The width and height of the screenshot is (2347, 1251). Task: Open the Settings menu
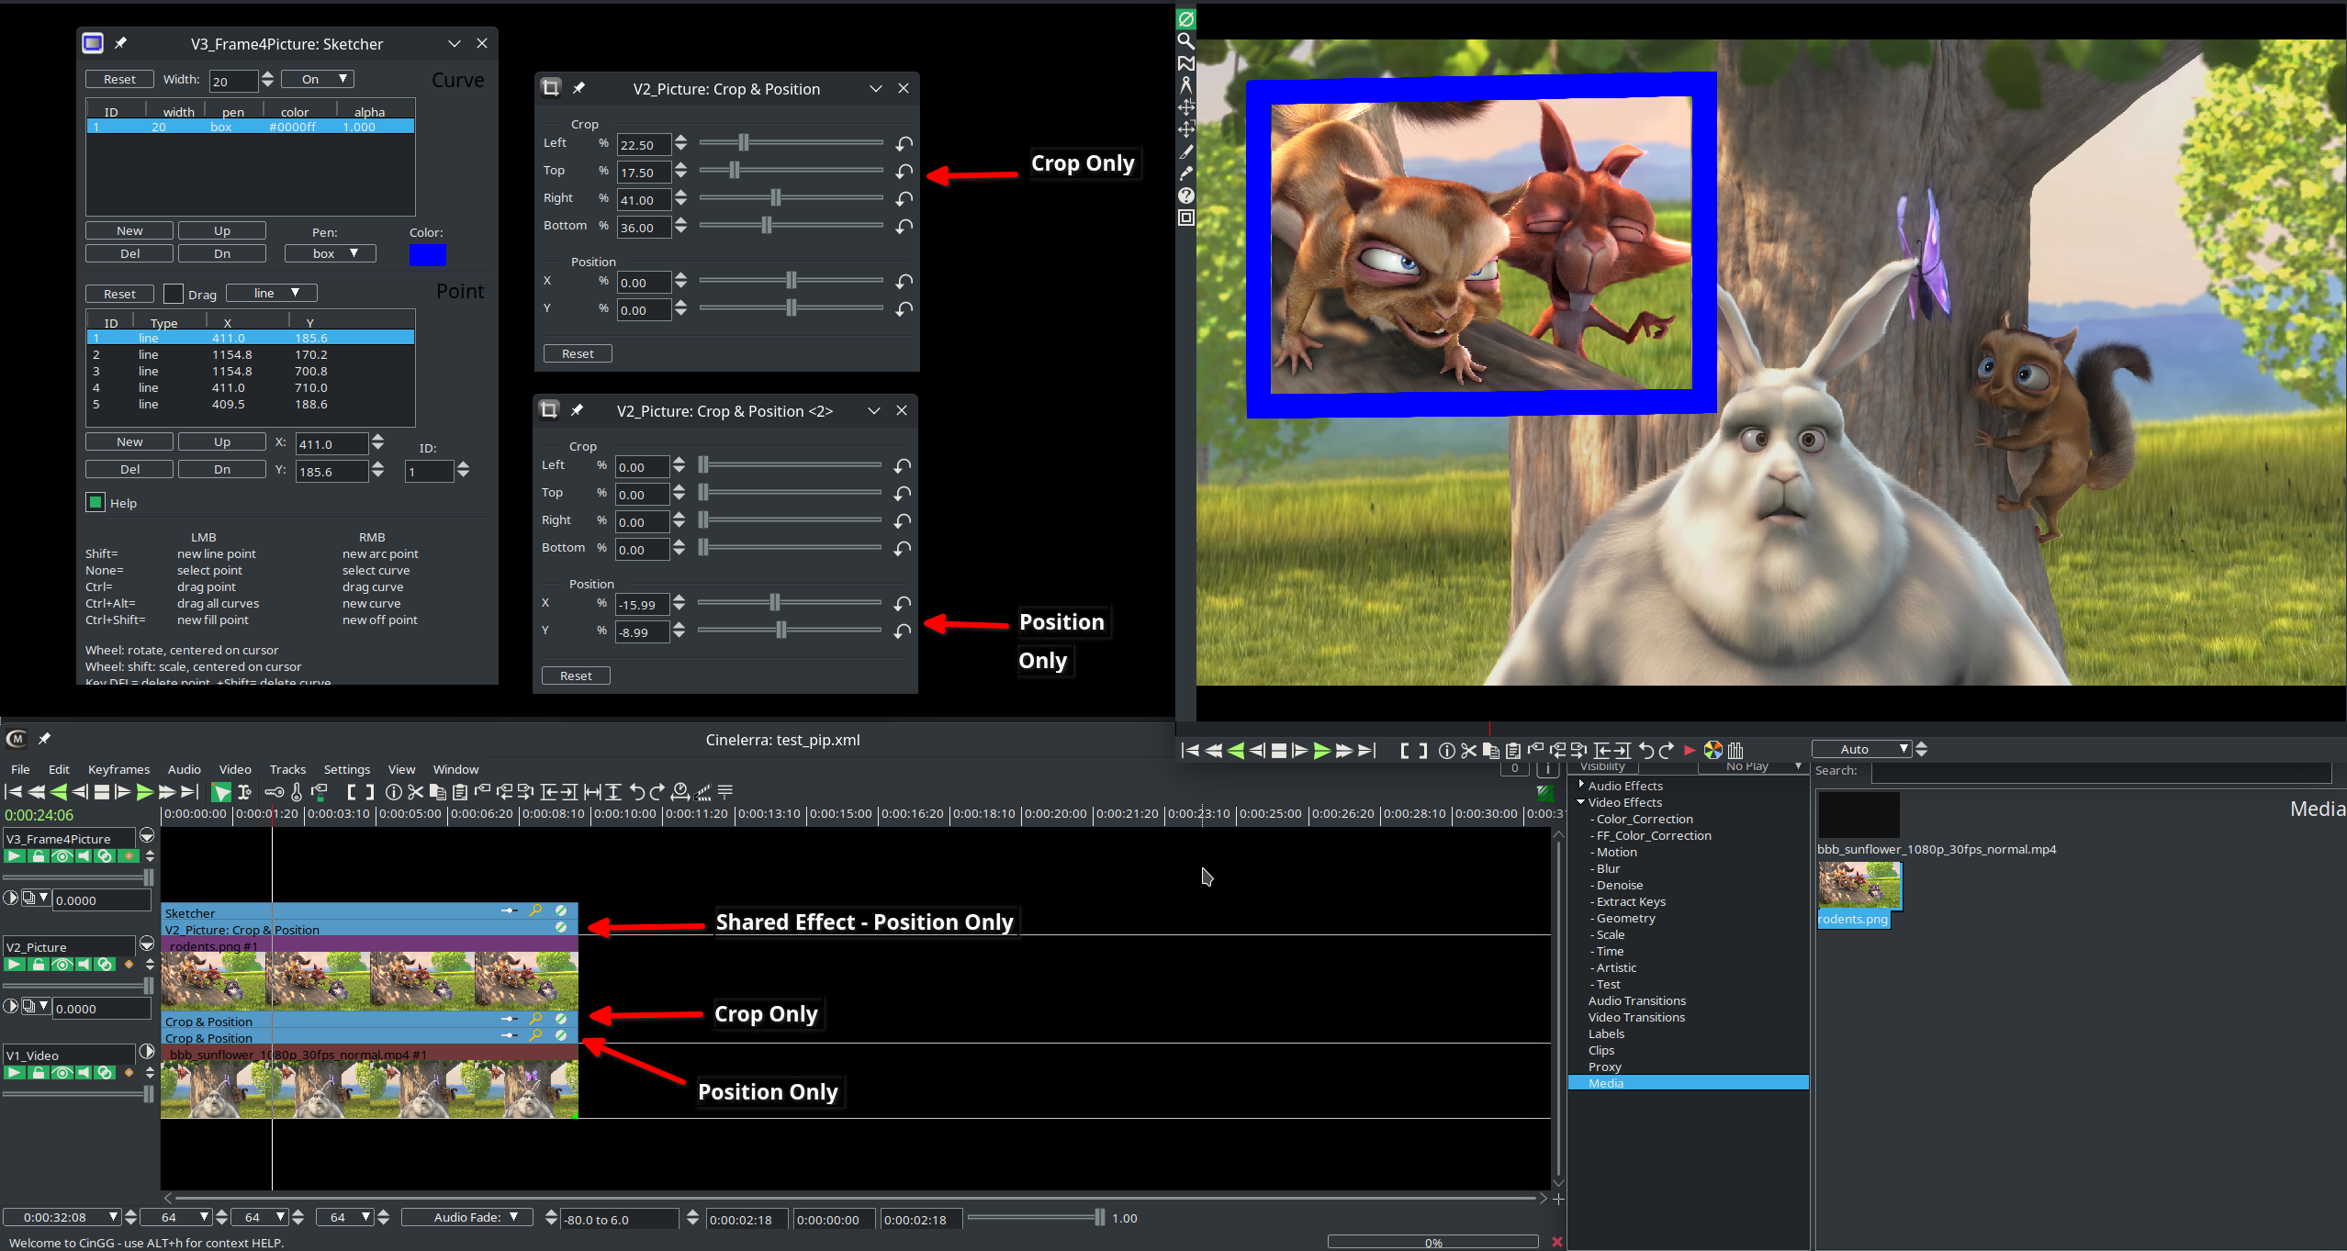tap(347, 769)
